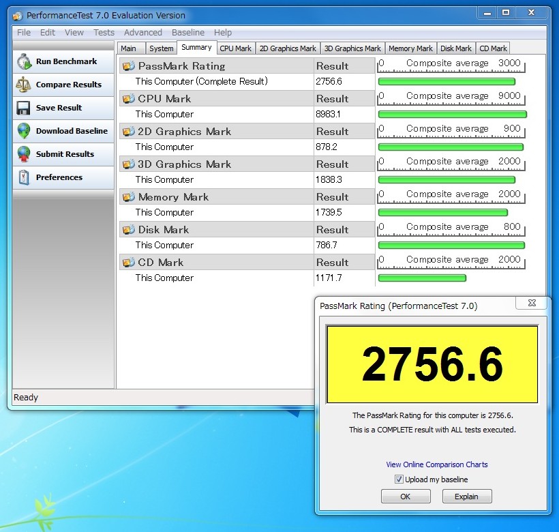This screenshot has width=559, height=532.
Task: Click the PerformanceTest title bar app icon
Action: (18, 16)
